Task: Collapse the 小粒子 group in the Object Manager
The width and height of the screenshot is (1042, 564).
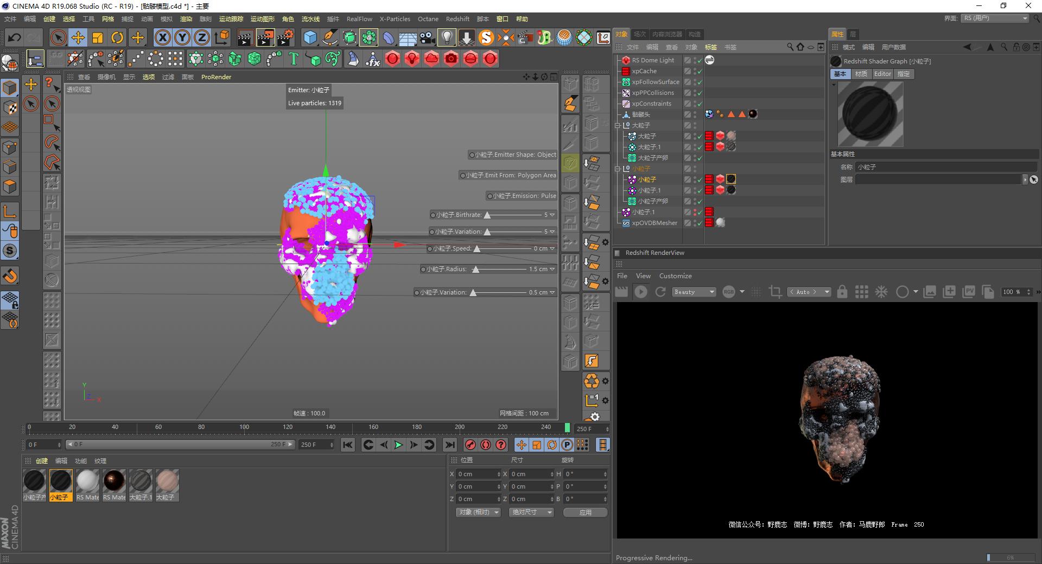Action: tap(617, 169)
